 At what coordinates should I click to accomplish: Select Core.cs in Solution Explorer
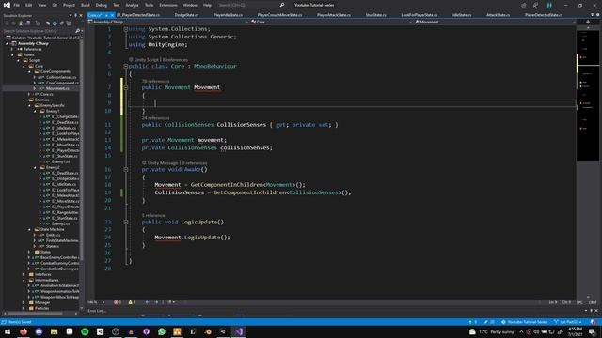pos(46,94)
